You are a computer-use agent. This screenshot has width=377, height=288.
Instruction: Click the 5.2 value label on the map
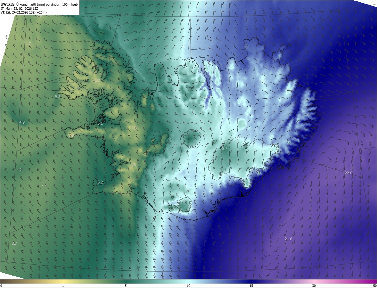[x=100, y=182]
